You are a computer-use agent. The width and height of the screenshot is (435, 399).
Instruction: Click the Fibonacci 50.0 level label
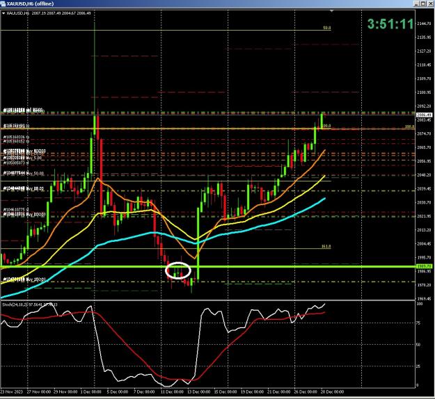pos(327,28)
